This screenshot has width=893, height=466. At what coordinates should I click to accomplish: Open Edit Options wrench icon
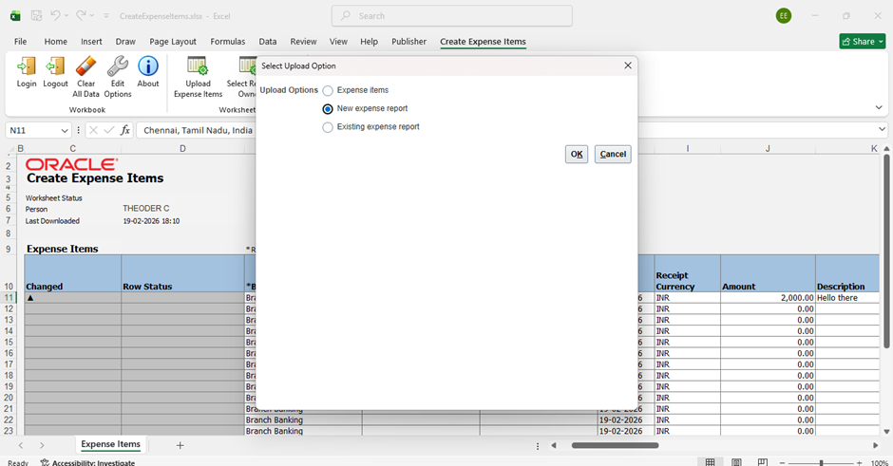[x=117, y=66]
